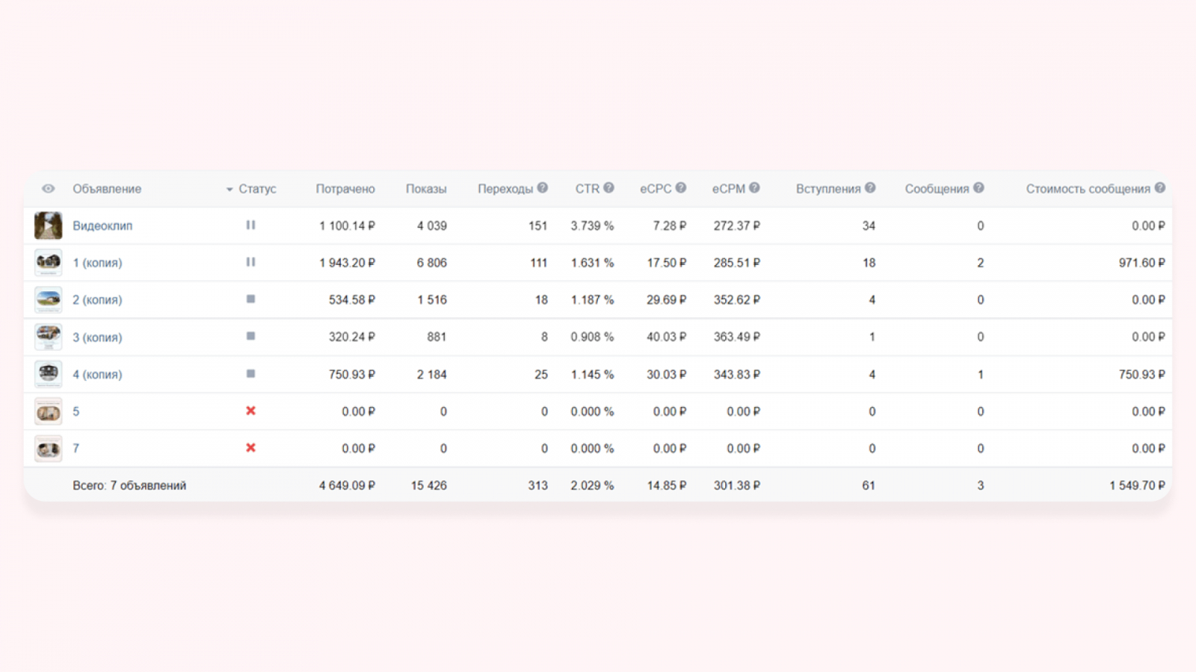Select spent value 1 100.14 ₽

tap(347, 225)
